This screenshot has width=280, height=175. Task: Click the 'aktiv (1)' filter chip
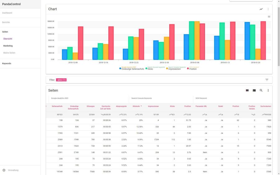(61, 80)
